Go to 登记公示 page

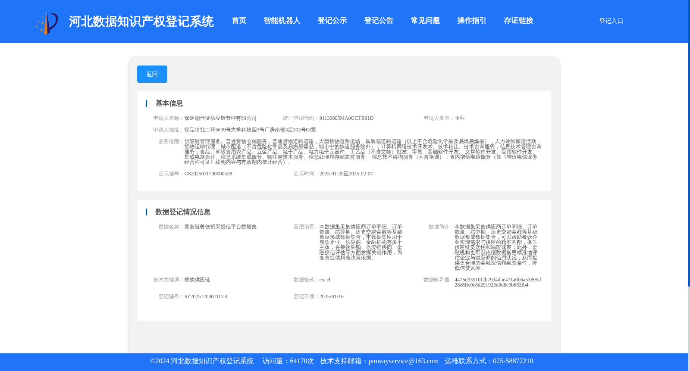pos(332,21)
